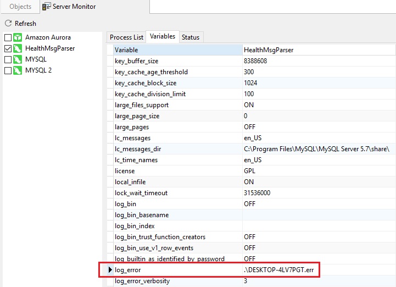
Task: Enable the Amazon Aurora checkbox
Action: [x=8, y=37]
